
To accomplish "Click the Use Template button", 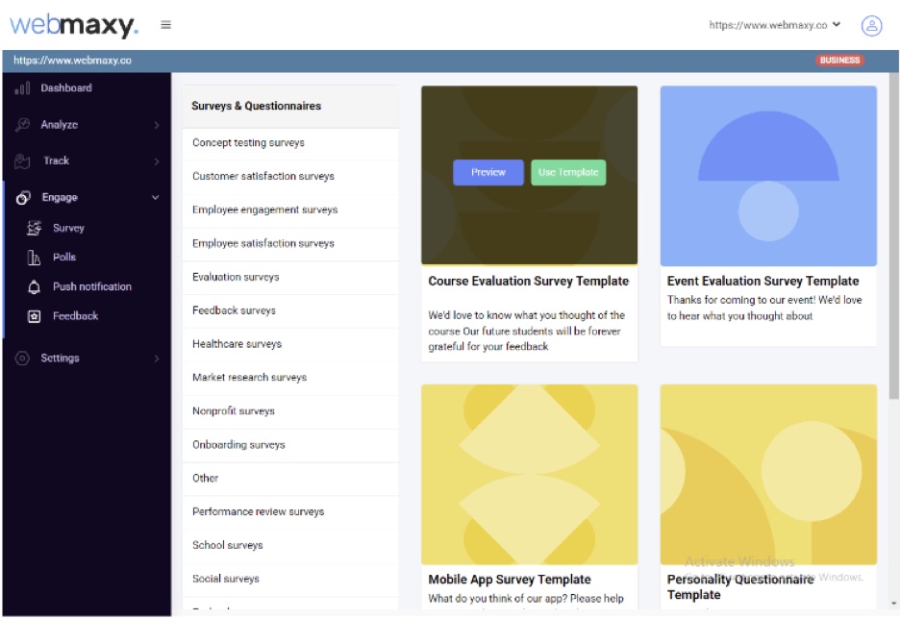I will pos(568,172).
